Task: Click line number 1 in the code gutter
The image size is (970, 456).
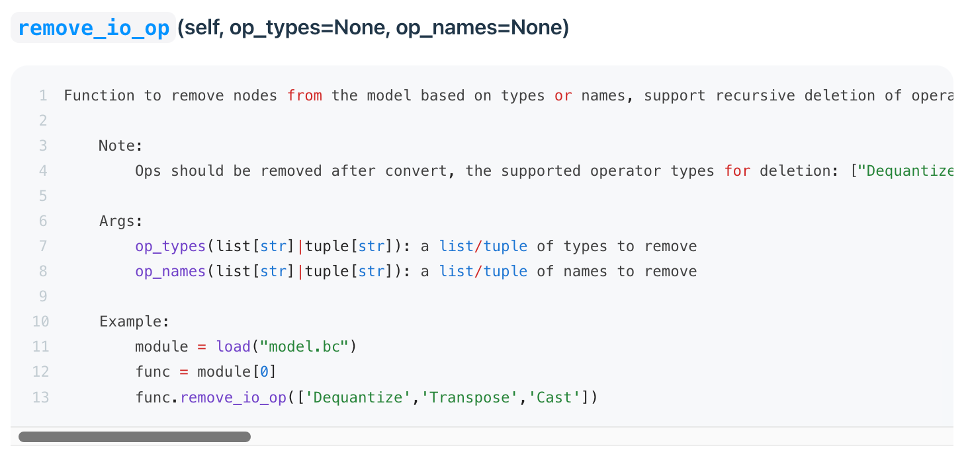Action: (43, 96)
